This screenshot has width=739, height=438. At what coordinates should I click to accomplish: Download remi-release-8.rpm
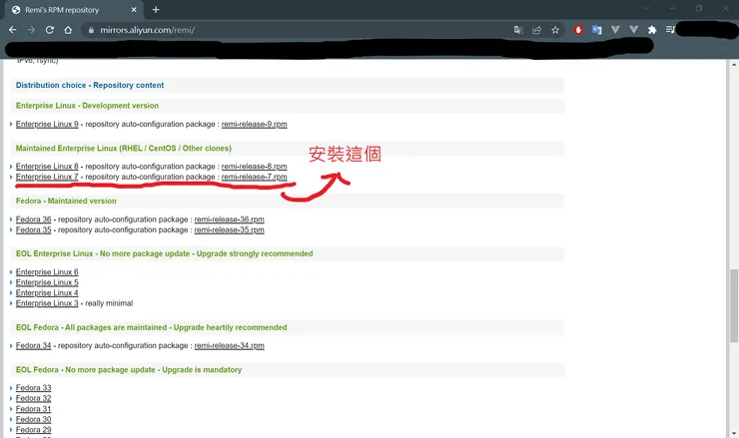tap(254, 167)
